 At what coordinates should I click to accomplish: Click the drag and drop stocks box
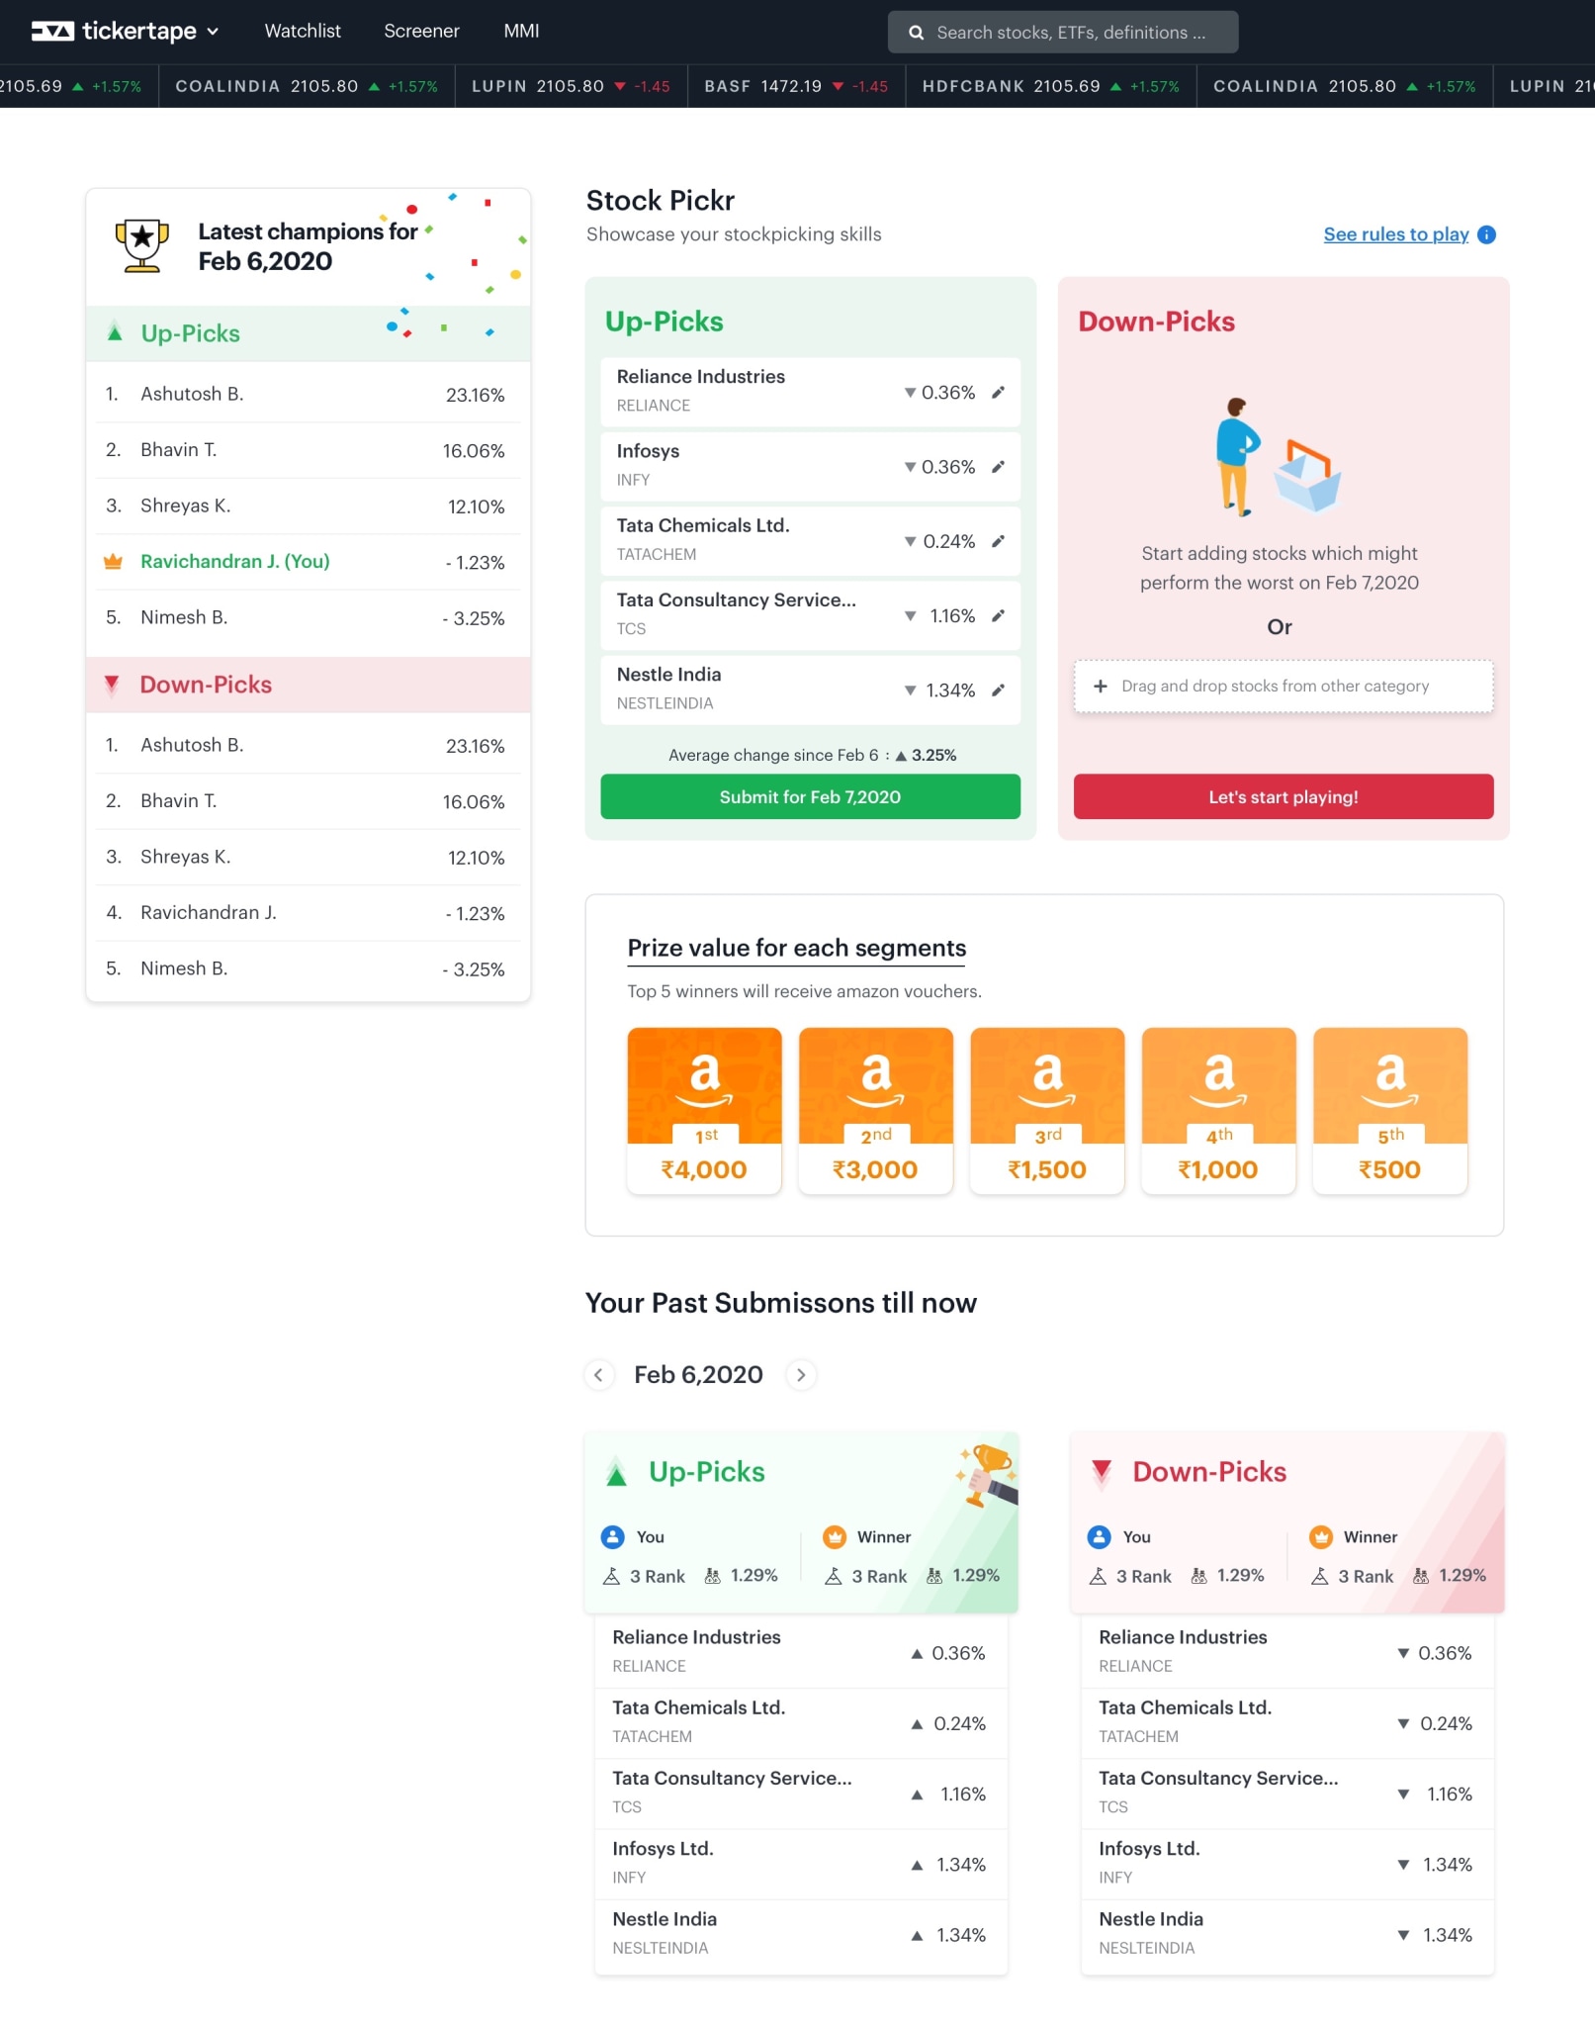coord(1283,686)
